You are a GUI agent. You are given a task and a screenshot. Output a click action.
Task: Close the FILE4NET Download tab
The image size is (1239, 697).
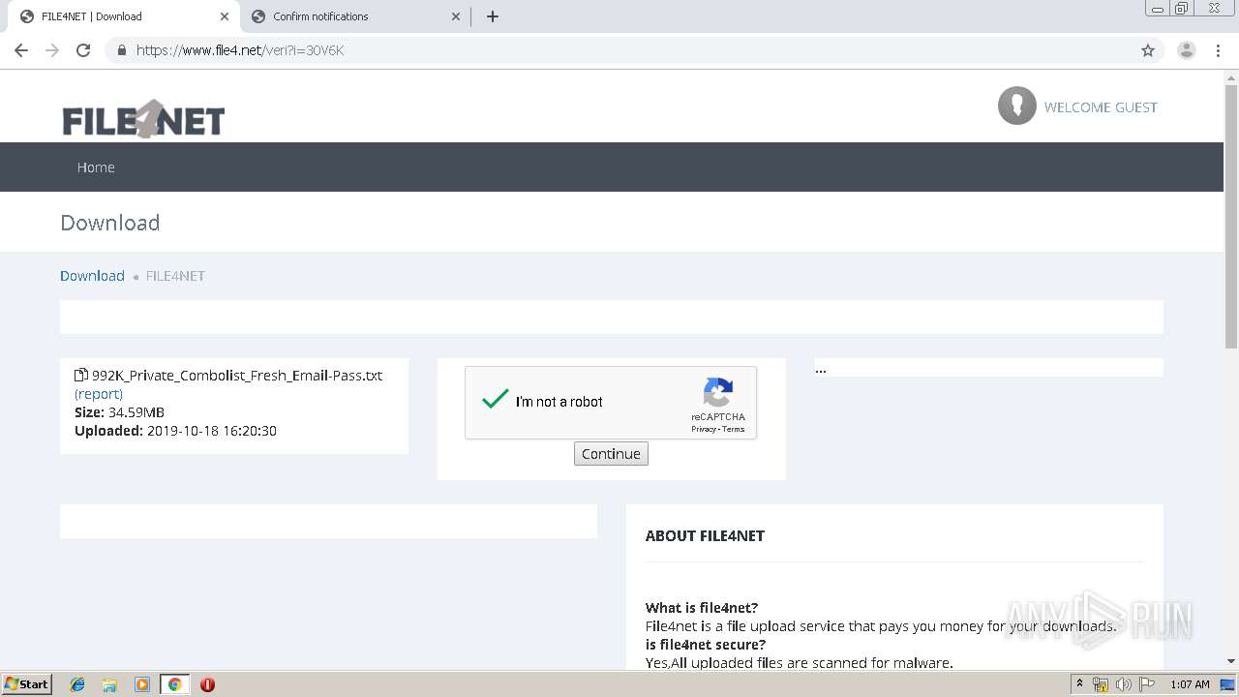(225, 16)
